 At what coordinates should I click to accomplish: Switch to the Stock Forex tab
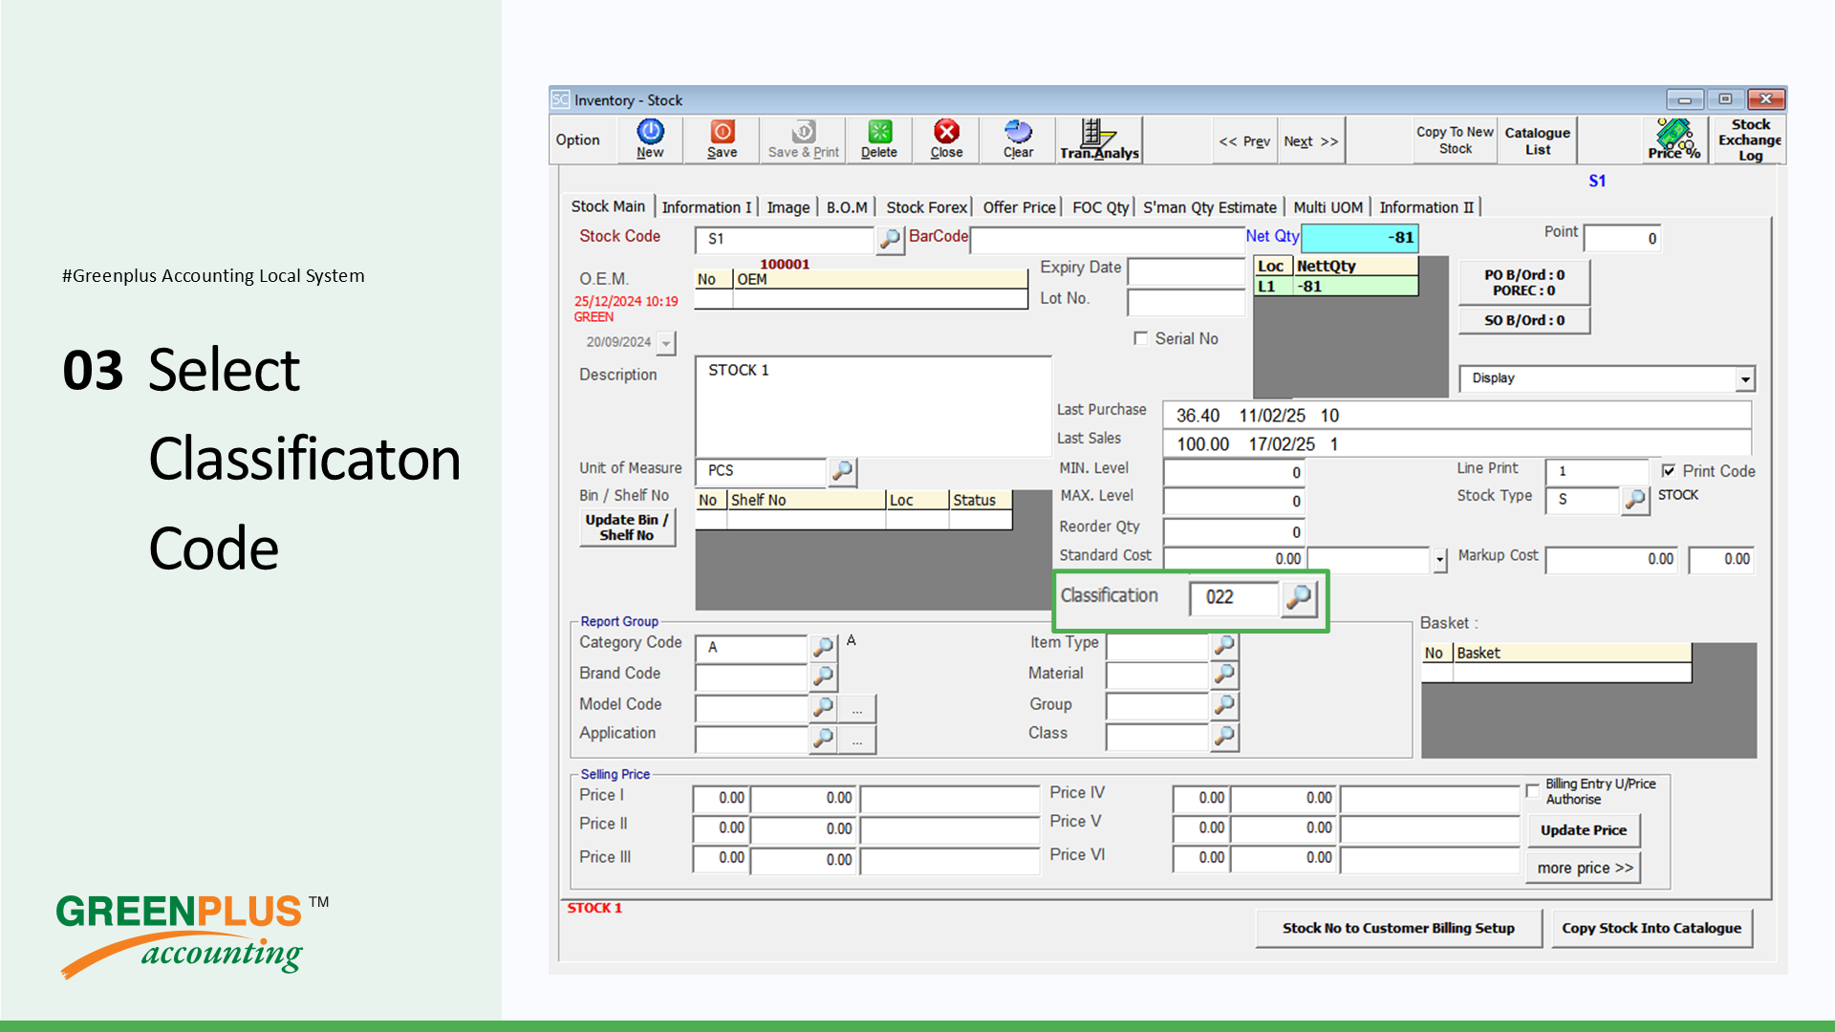coord(926,207)
